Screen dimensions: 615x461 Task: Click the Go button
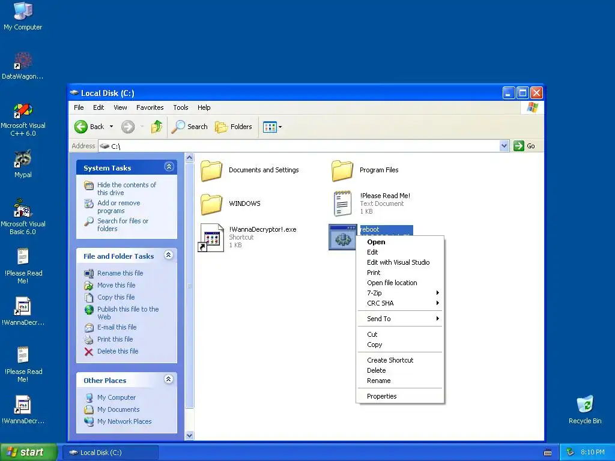coord(524,146)
